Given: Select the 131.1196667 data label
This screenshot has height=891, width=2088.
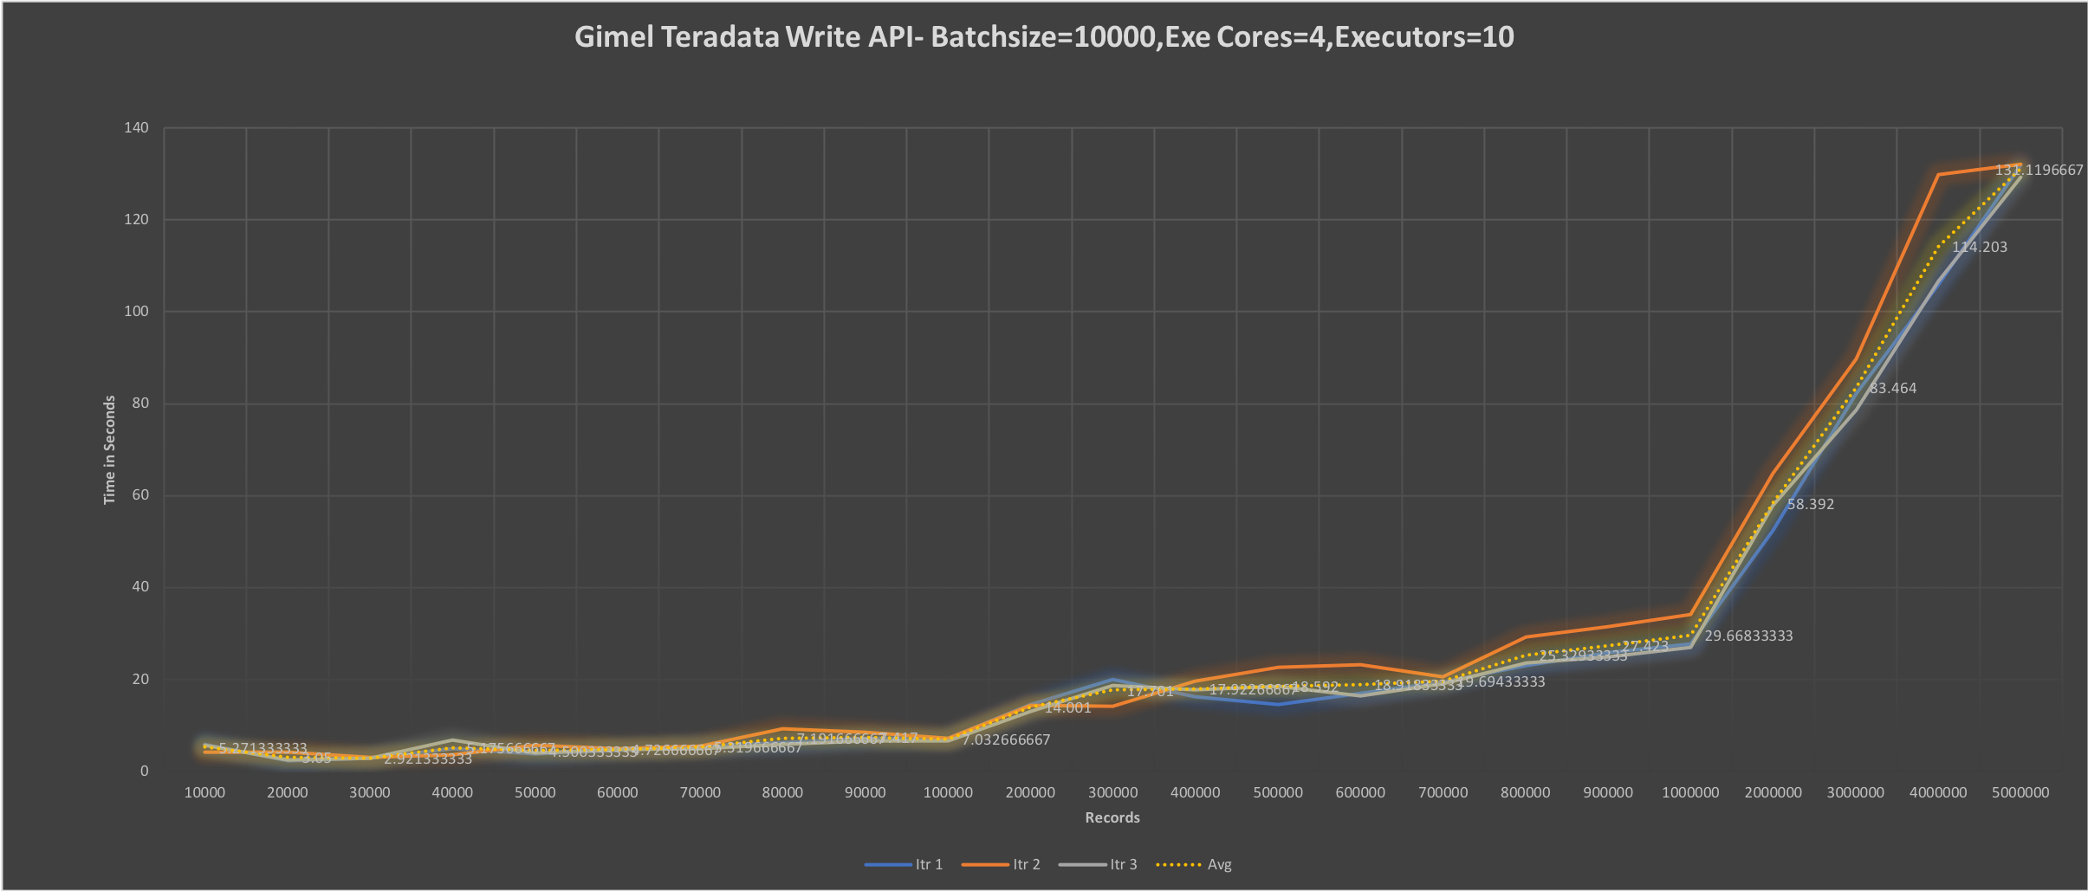Looking at the screenshot, I should pyautogui.click(x=2039, y=171).
